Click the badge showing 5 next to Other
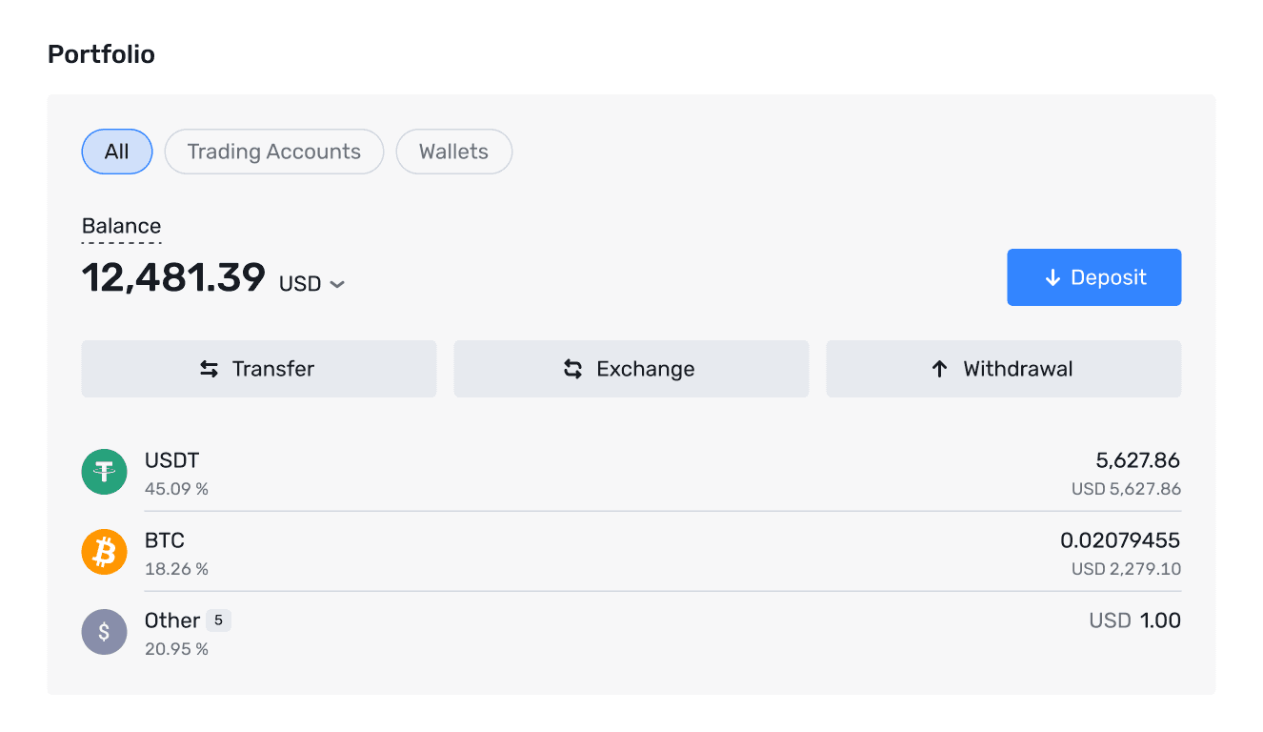This screenshot has height=732, width=1263. coord(219,620)
